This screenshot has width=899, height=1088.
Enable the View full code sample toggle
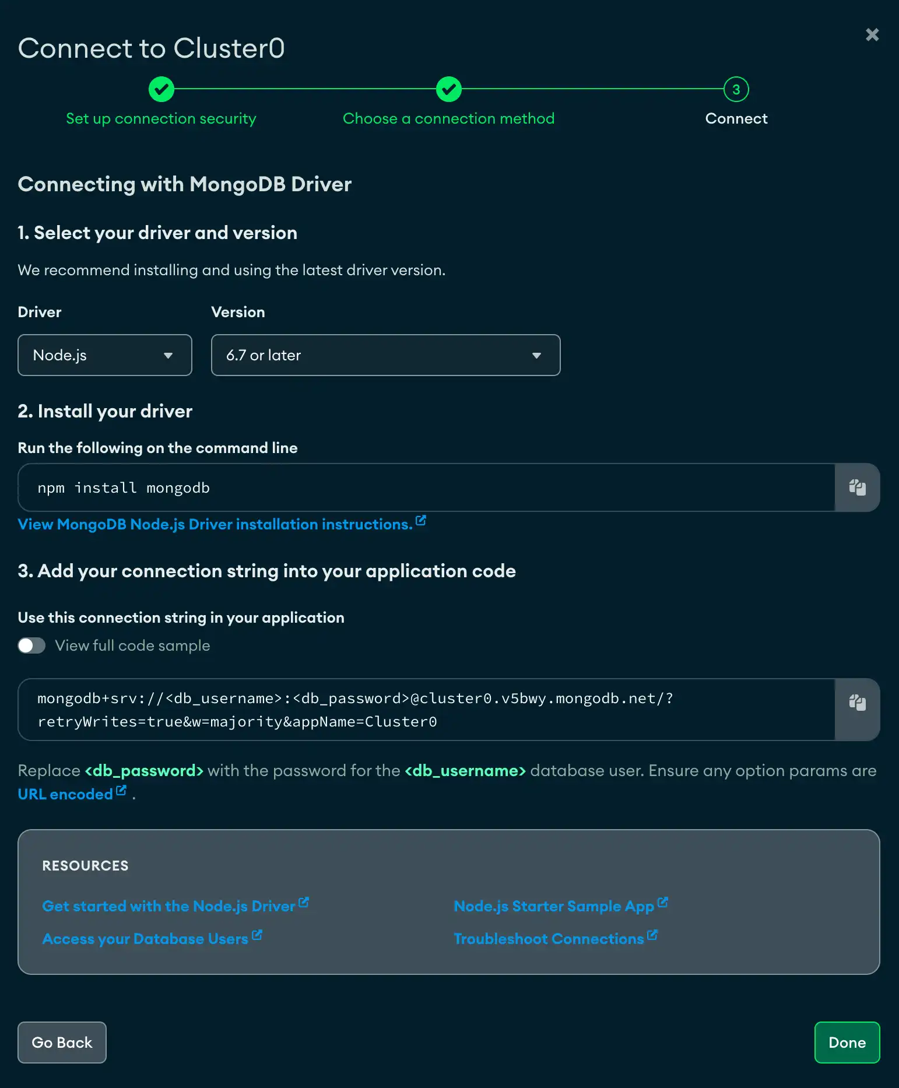[31, 645]
